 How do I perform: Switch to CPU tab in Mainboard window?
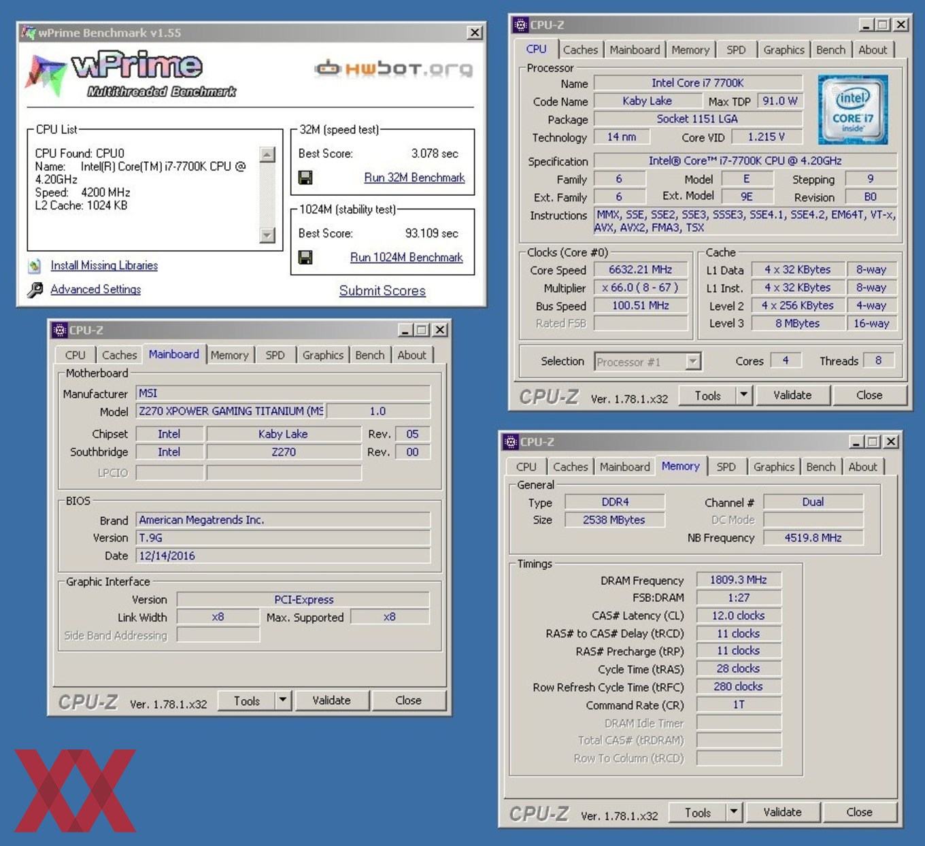pos(75,355)
